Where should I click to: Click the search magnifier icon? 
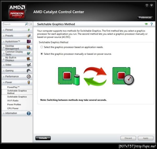click(26, 24)
